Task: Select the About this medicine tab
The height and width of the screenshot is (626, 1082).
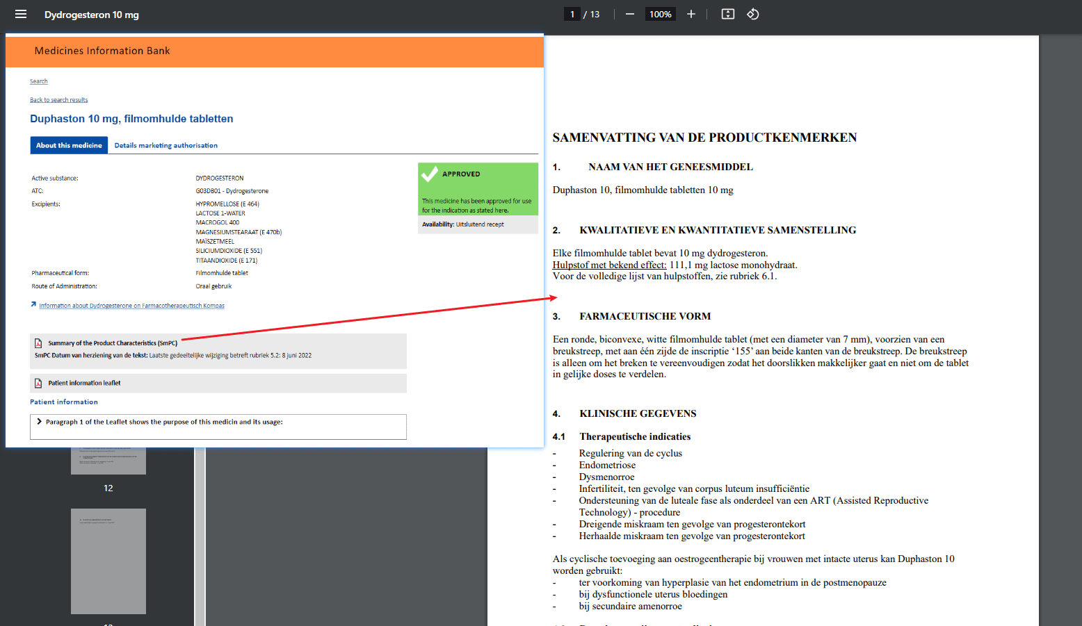Action: (69, 145)
